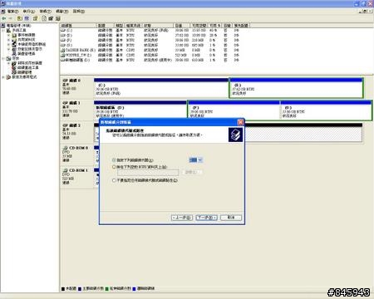The width and height of the screenshot is (374, 299).
Task: Collapse the Storage tree node
Action: 3,58
